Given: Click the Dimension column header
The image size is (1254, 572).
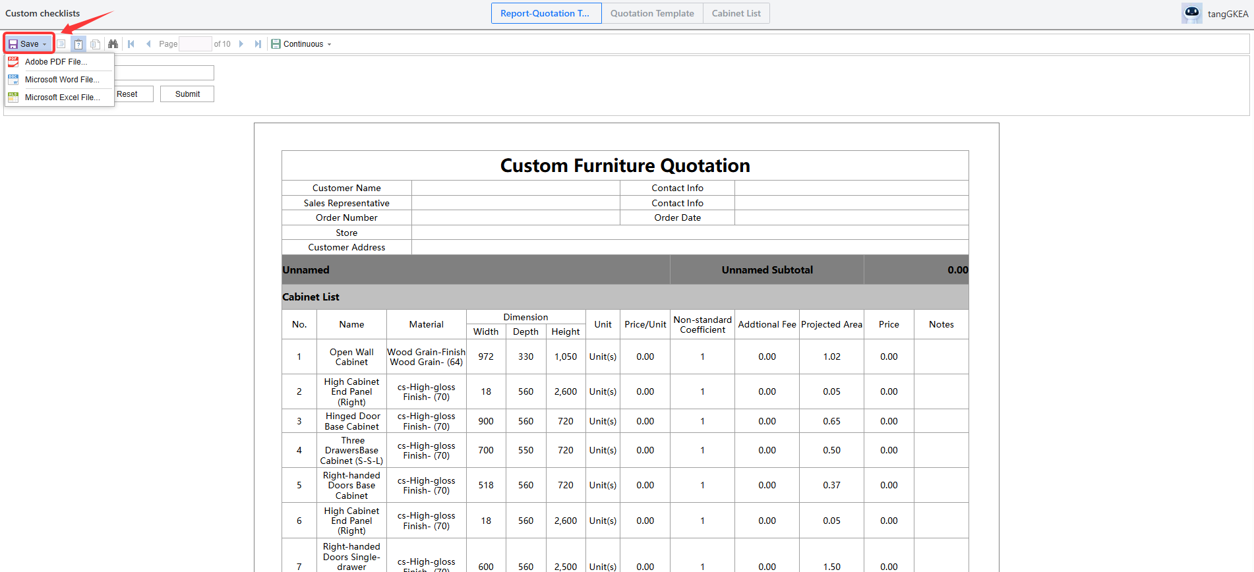Looking at the screenshot, I should tap(525, 317).
